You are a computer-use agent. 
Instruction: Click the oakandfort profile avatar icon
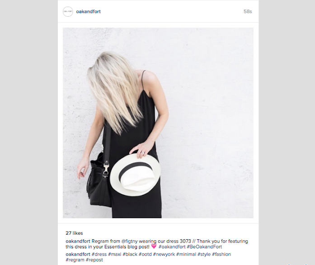[x=68, y=12]
